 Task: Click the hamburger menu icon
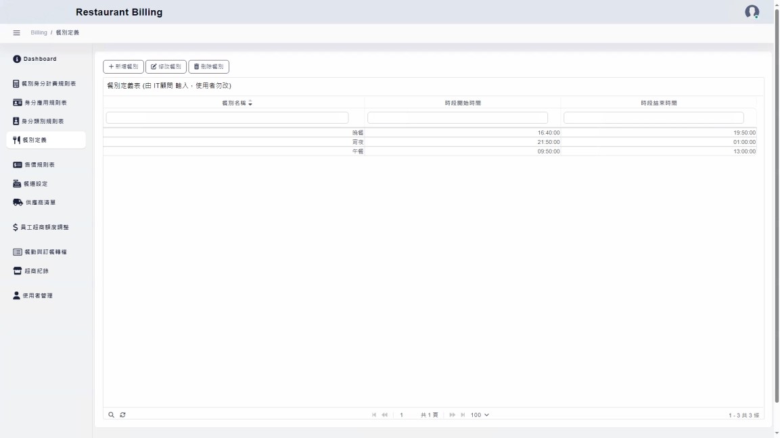pos(17,33)
